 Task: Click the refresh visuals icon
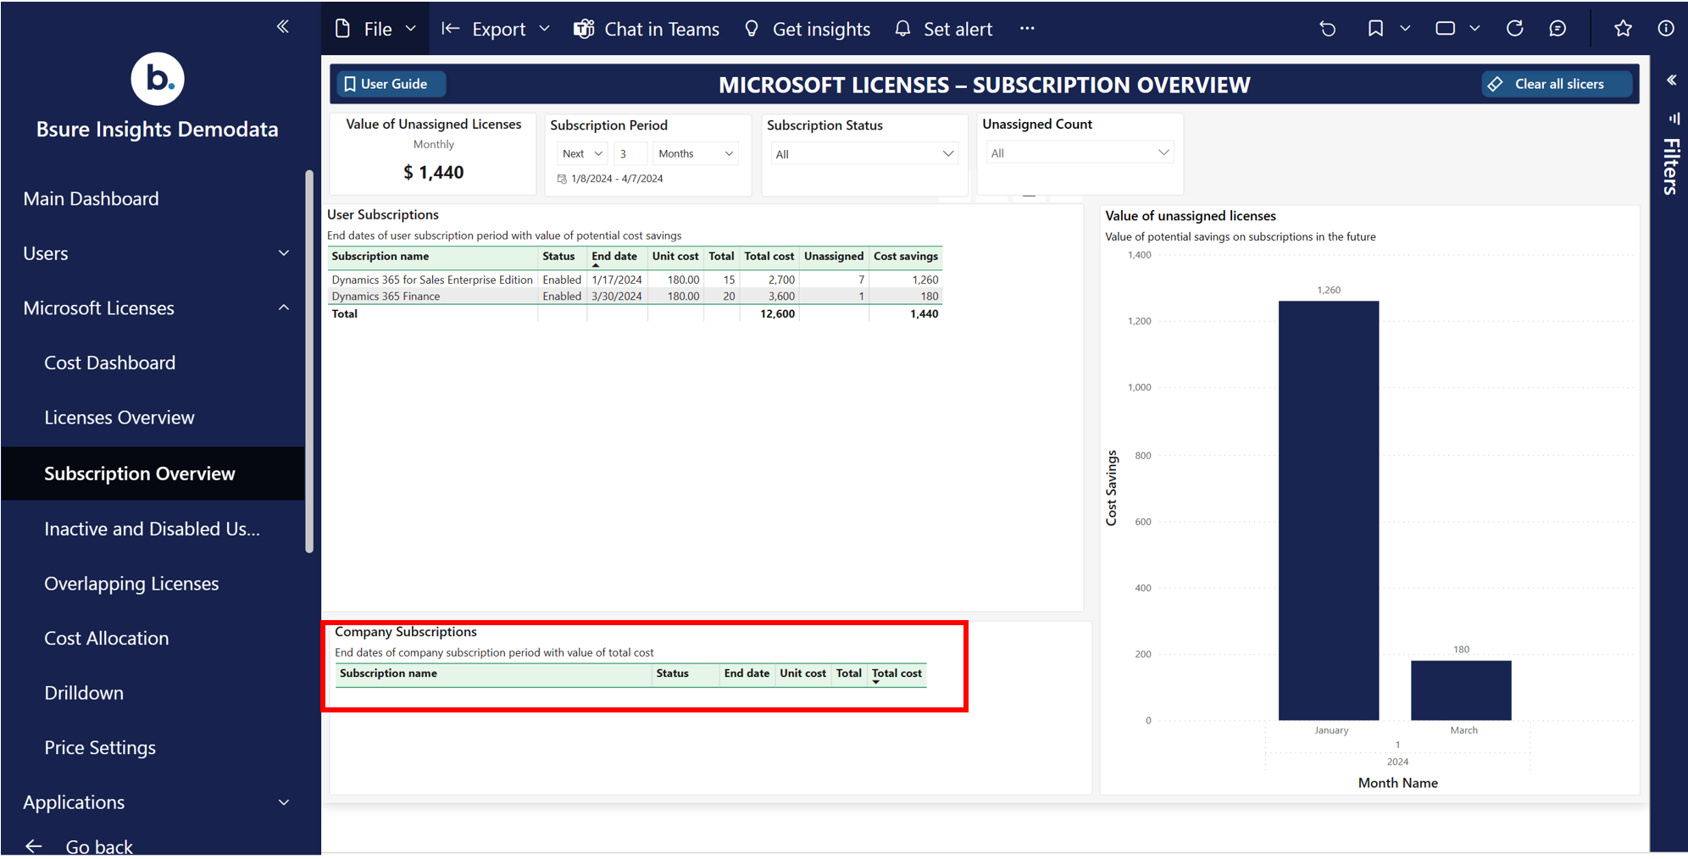pyautogui.click(x=1514, y=29)
